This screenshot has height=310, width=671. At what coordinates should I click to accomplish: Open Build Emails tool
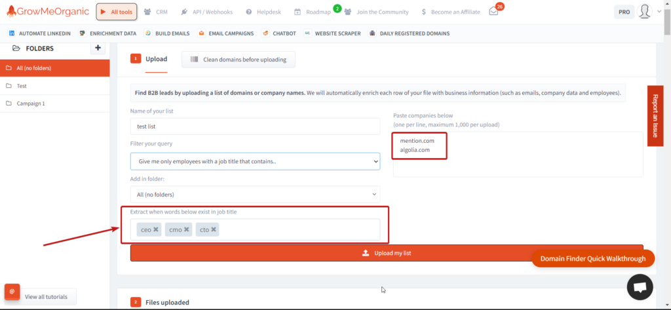coord(167,33)
